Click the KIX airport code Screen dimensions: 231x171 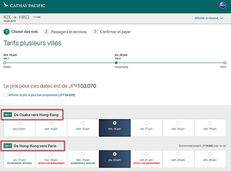[7, 17]
